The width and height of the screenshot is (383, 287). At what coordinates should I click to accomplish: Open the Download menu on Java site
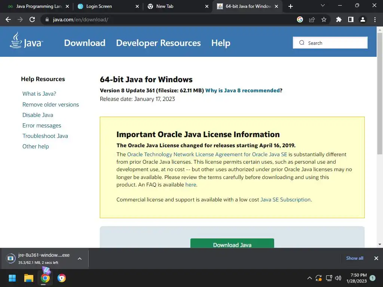click(x=85, y=43)
